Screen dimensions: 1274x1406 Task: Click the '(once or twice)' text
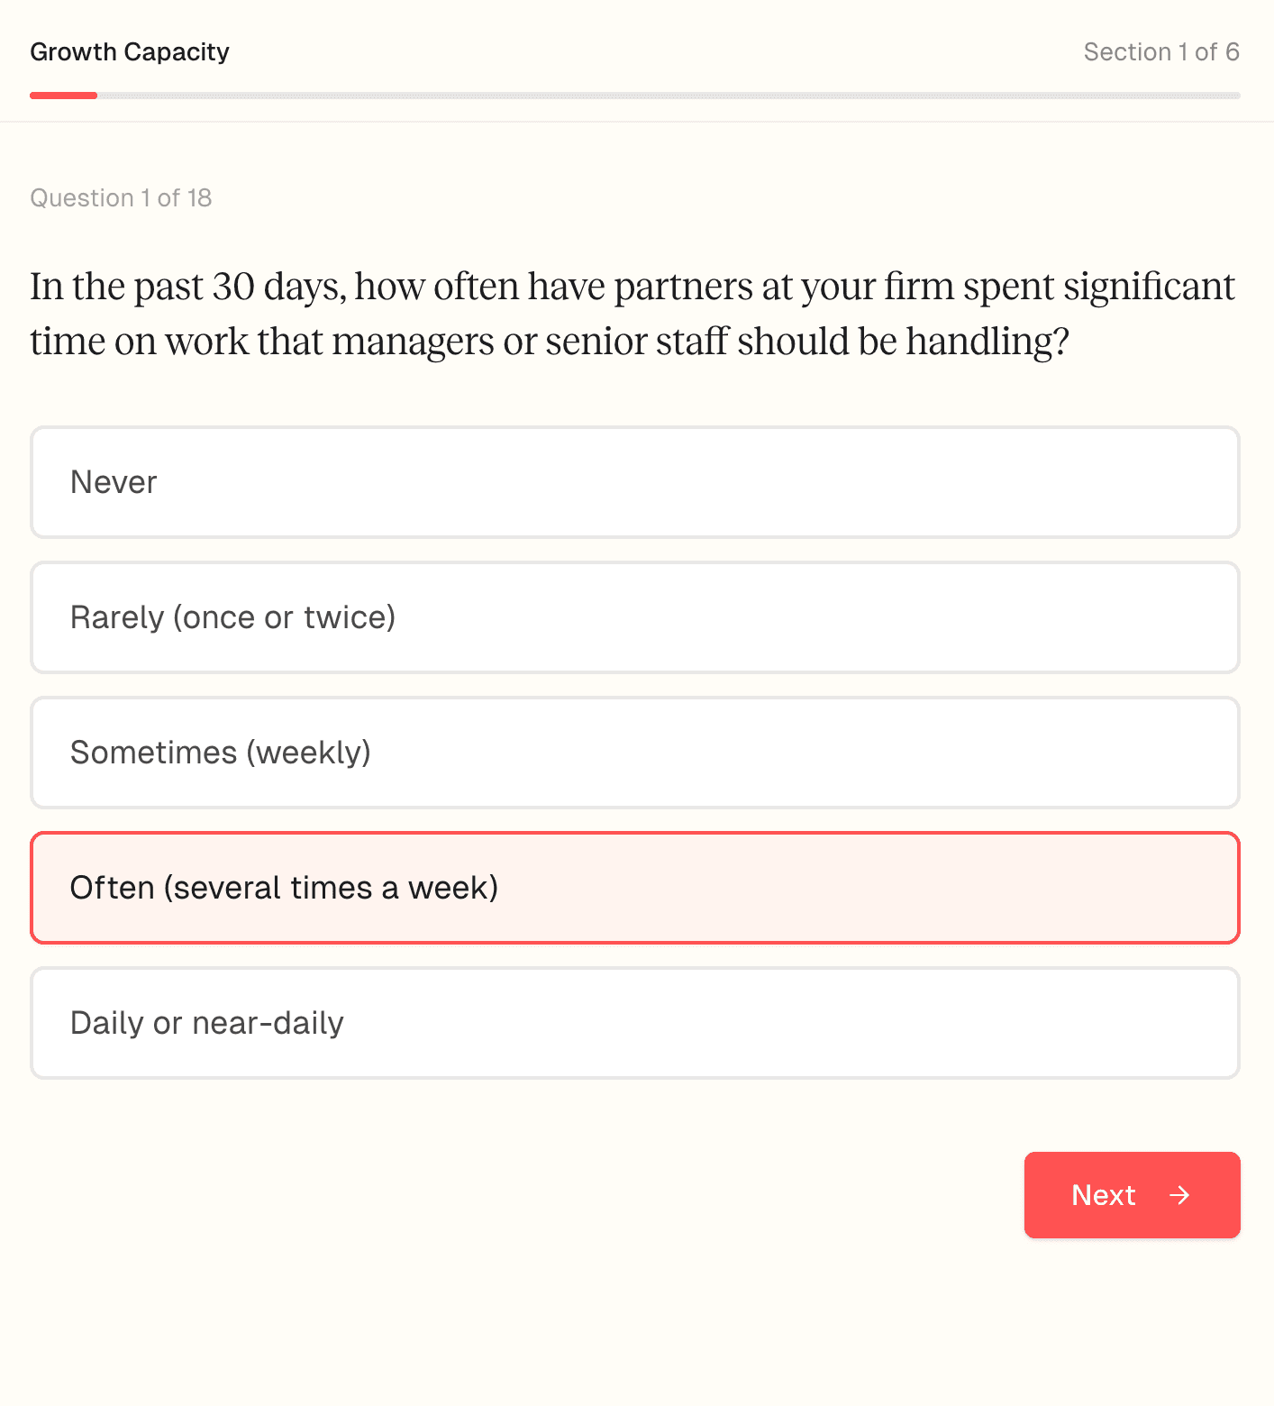click(x=285, y=617)
